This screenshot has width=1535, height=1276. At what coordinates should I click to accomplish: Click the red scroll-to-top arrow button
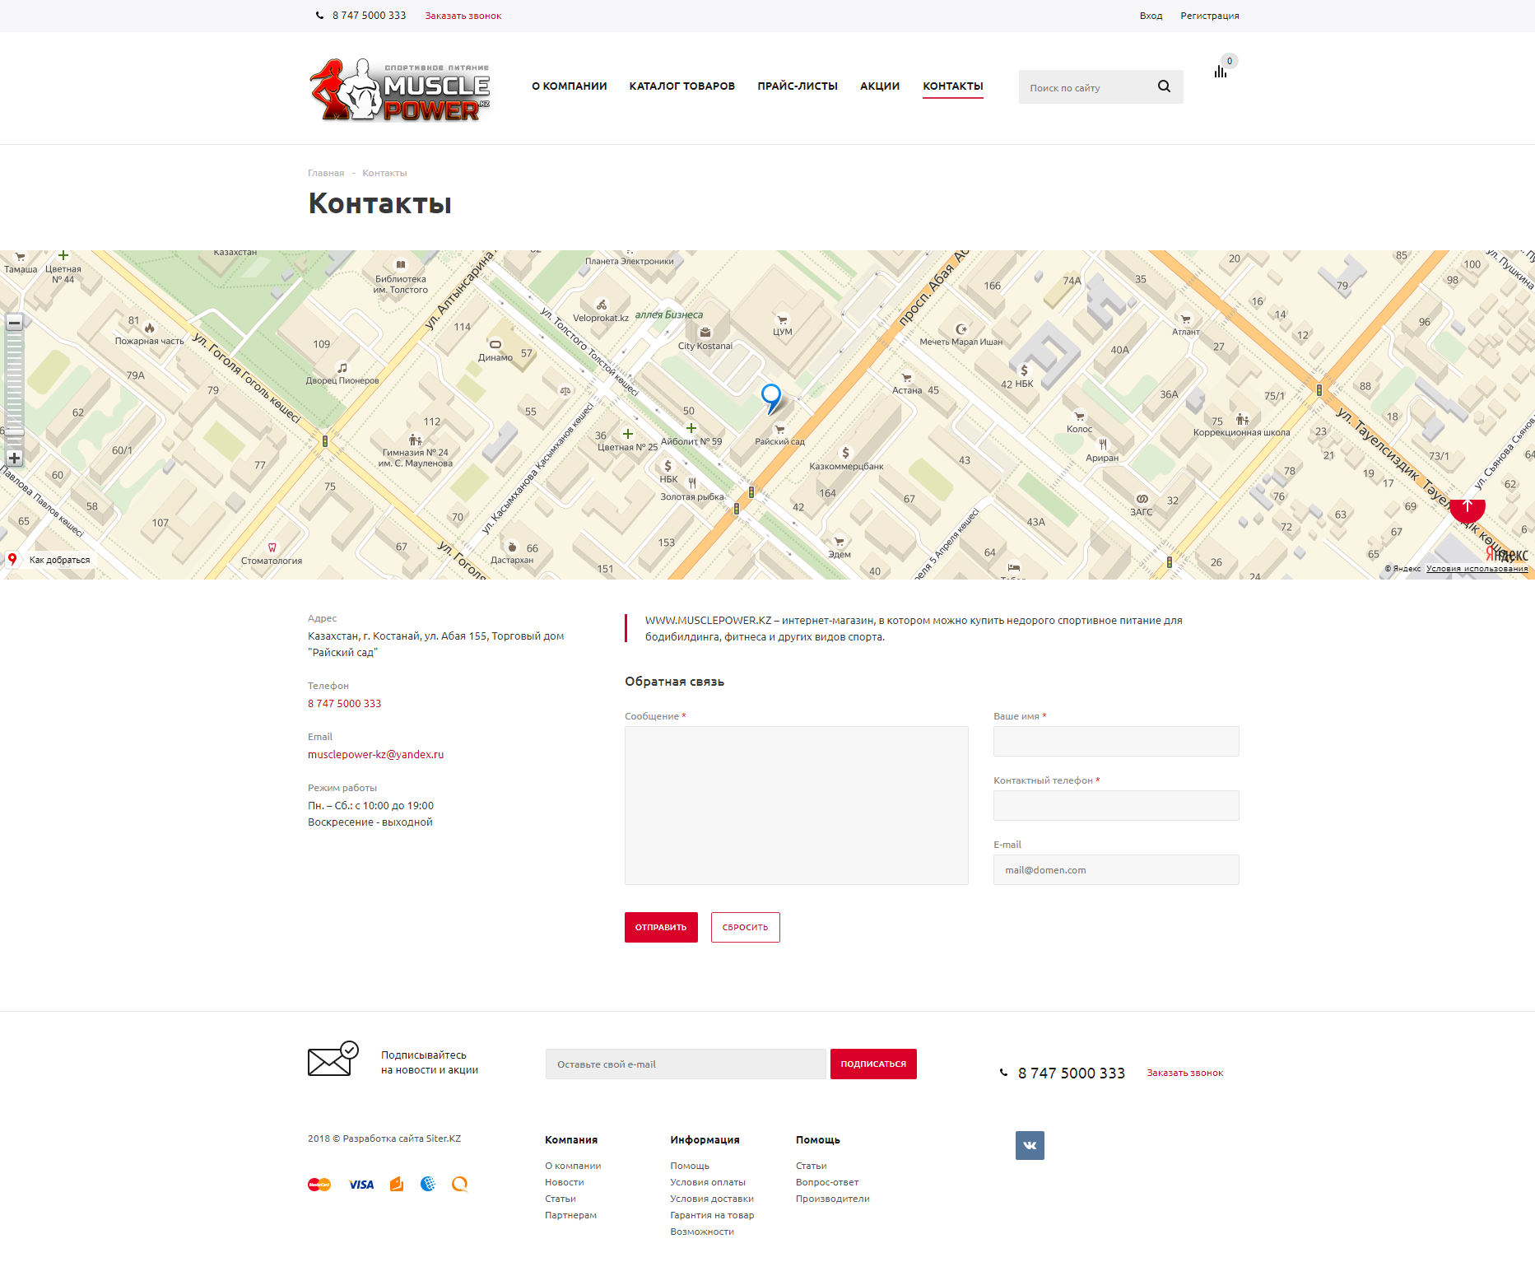click(1468, 507)
